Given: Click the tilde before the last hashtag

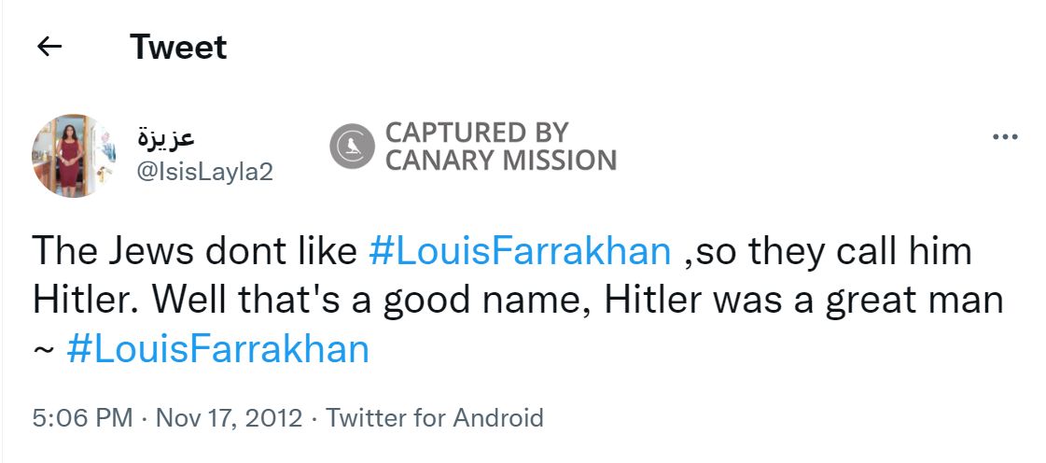Looking at the screenshot, I should pos(43,350).
